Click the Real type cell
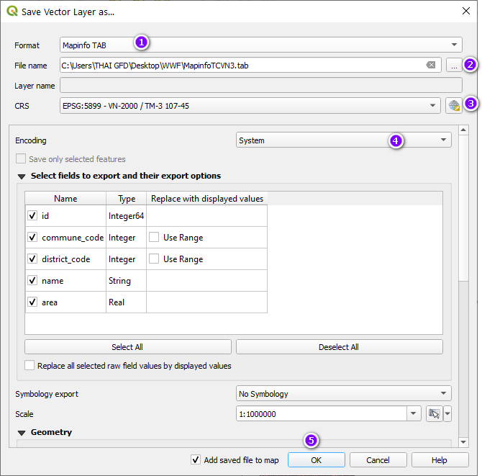The image size is (482, 476). [126, 302]
